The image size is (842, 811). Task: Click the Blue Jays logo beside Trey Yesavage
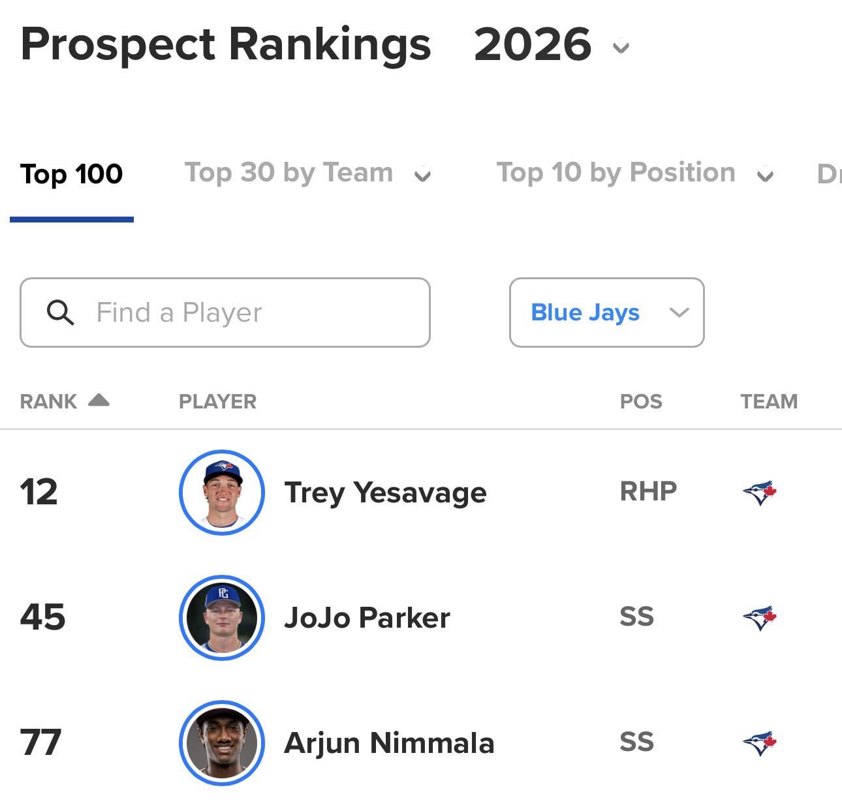(760, 492)
